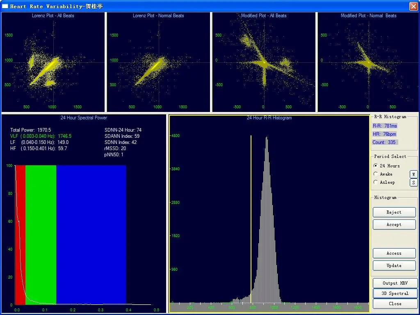Click the Access button
The image size is (420, 315).
click(x=394, y=253)
